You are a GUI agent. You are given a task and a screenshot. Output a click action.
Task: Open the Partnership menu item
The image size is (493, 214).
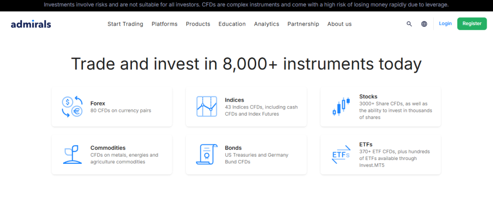pos(303,24)
